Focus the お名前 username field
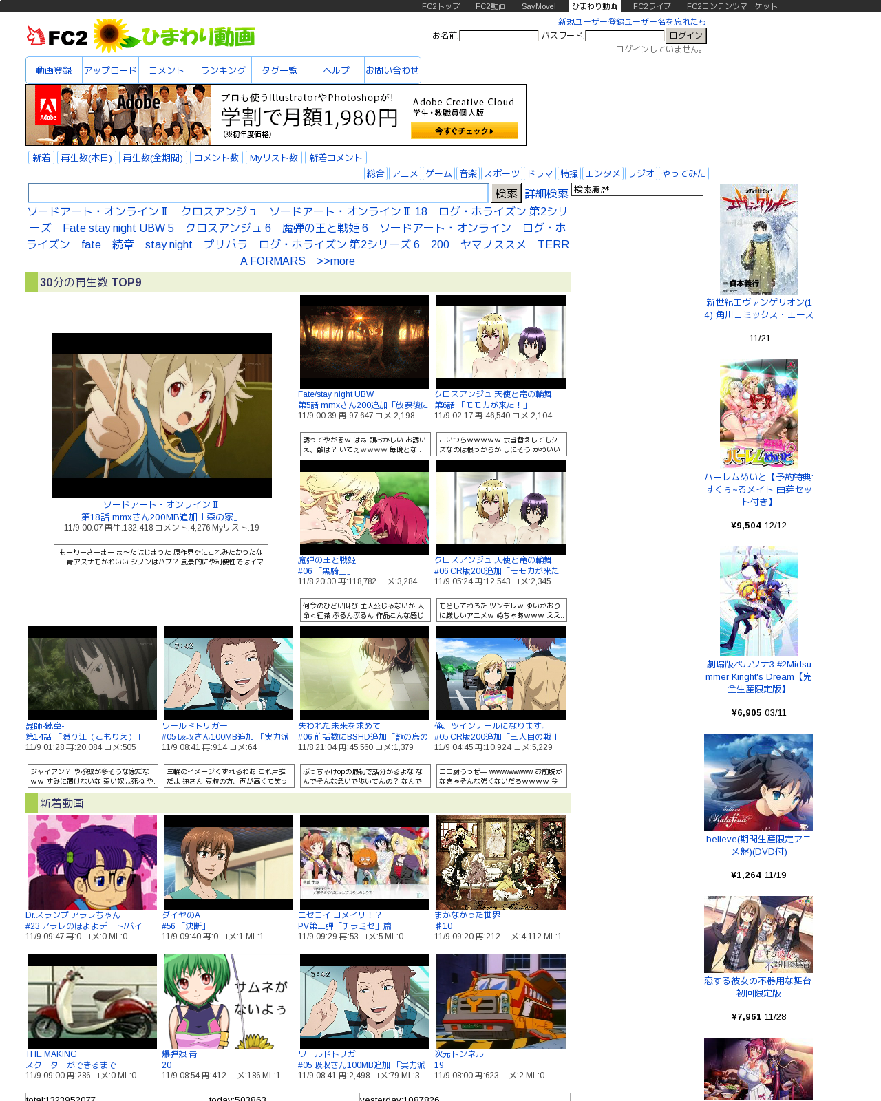The width and height of the screenshot is (881, 1101). point(499,35)
